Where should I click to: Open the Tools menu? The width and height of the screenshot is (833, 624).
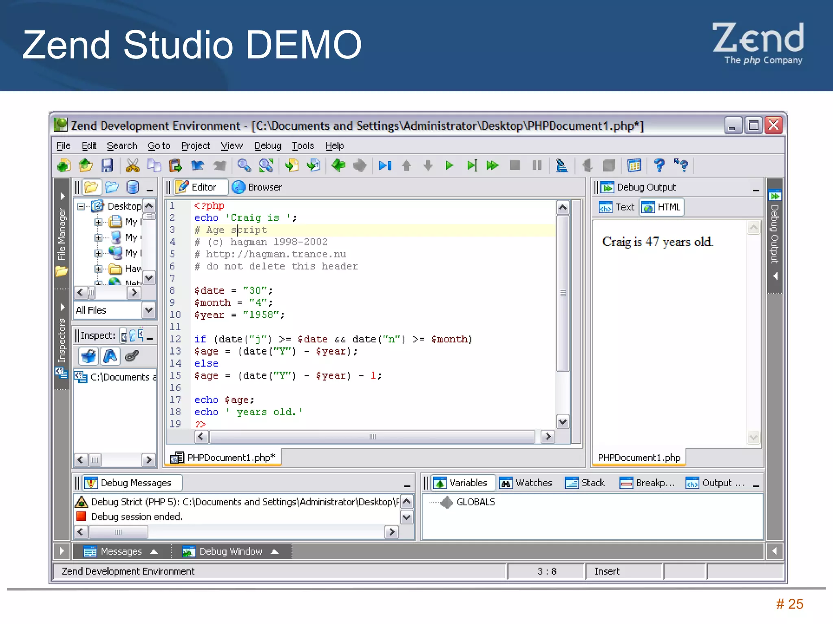[x=303, y=146]
